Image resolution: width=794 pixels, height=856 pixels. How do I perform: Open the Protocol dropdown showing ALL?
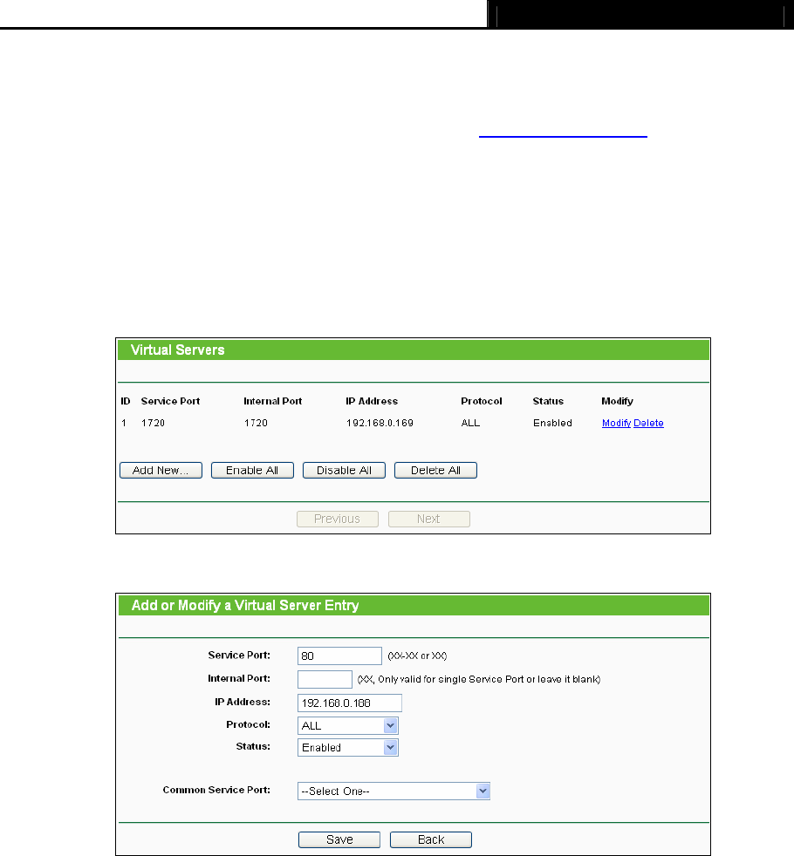[x=348, y=725]
